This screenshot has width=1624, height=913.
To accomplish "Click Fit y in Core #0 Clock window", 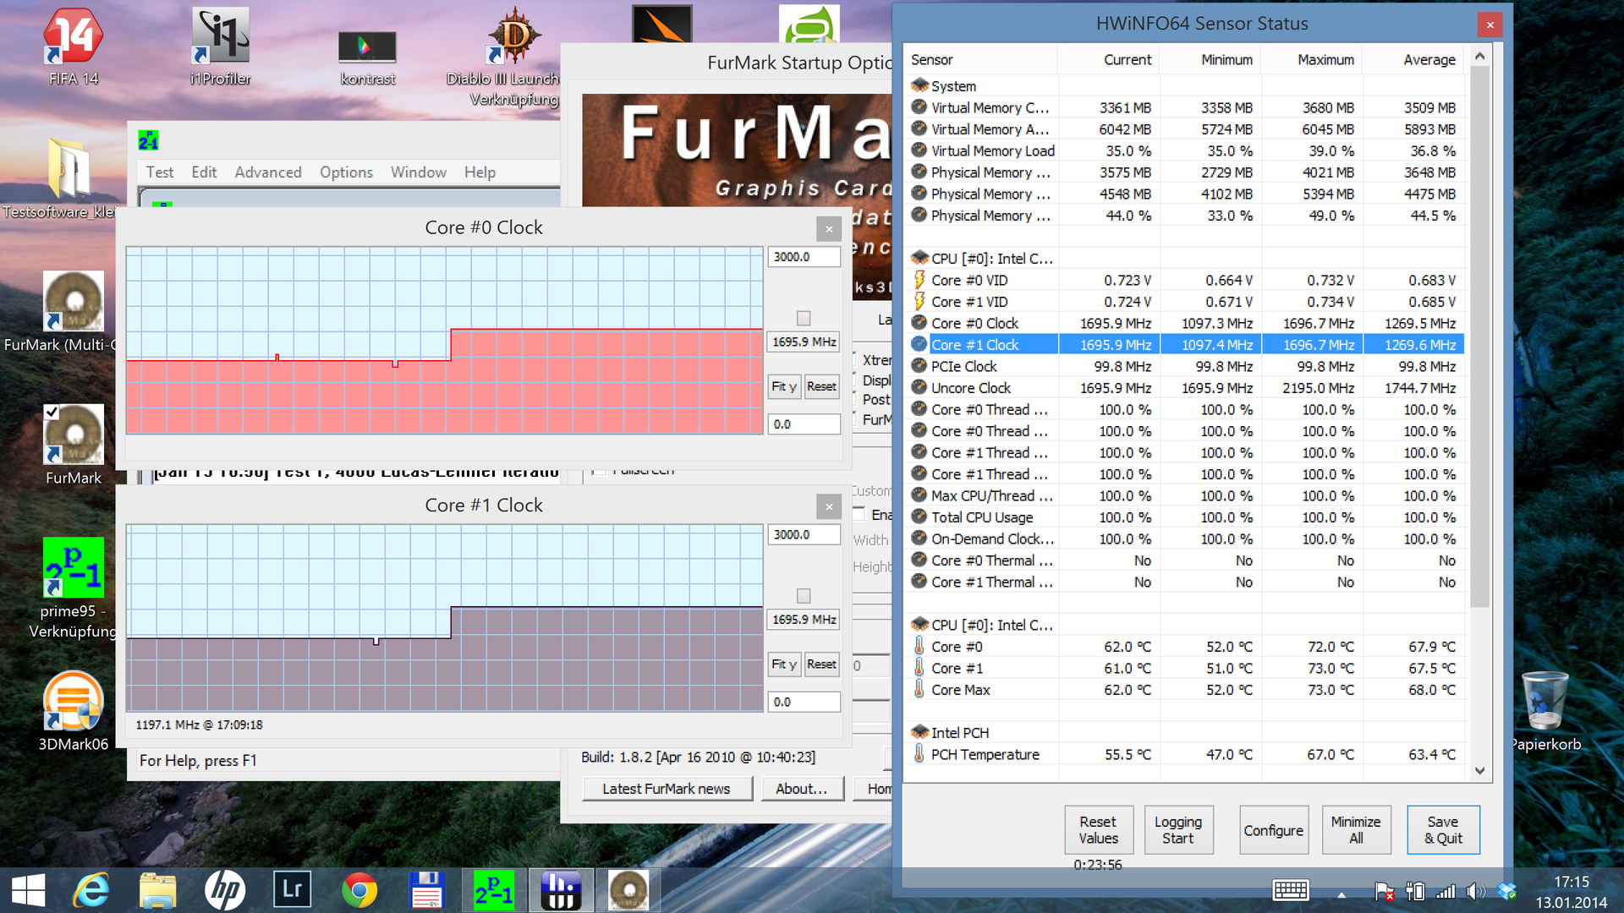I will point(784,386).
